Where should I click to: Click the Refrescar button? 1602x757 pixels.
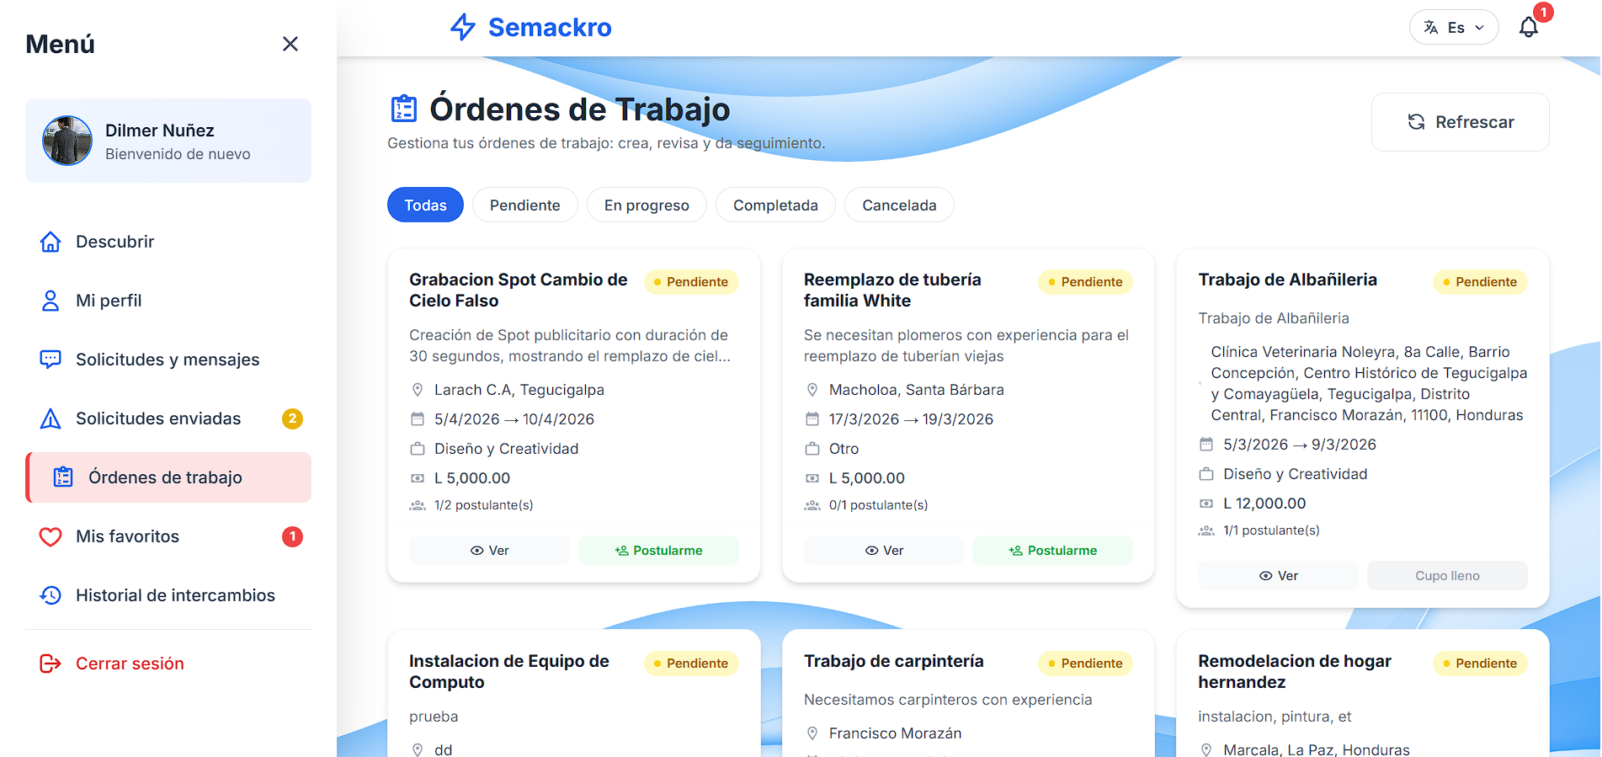click(1461, 122)
